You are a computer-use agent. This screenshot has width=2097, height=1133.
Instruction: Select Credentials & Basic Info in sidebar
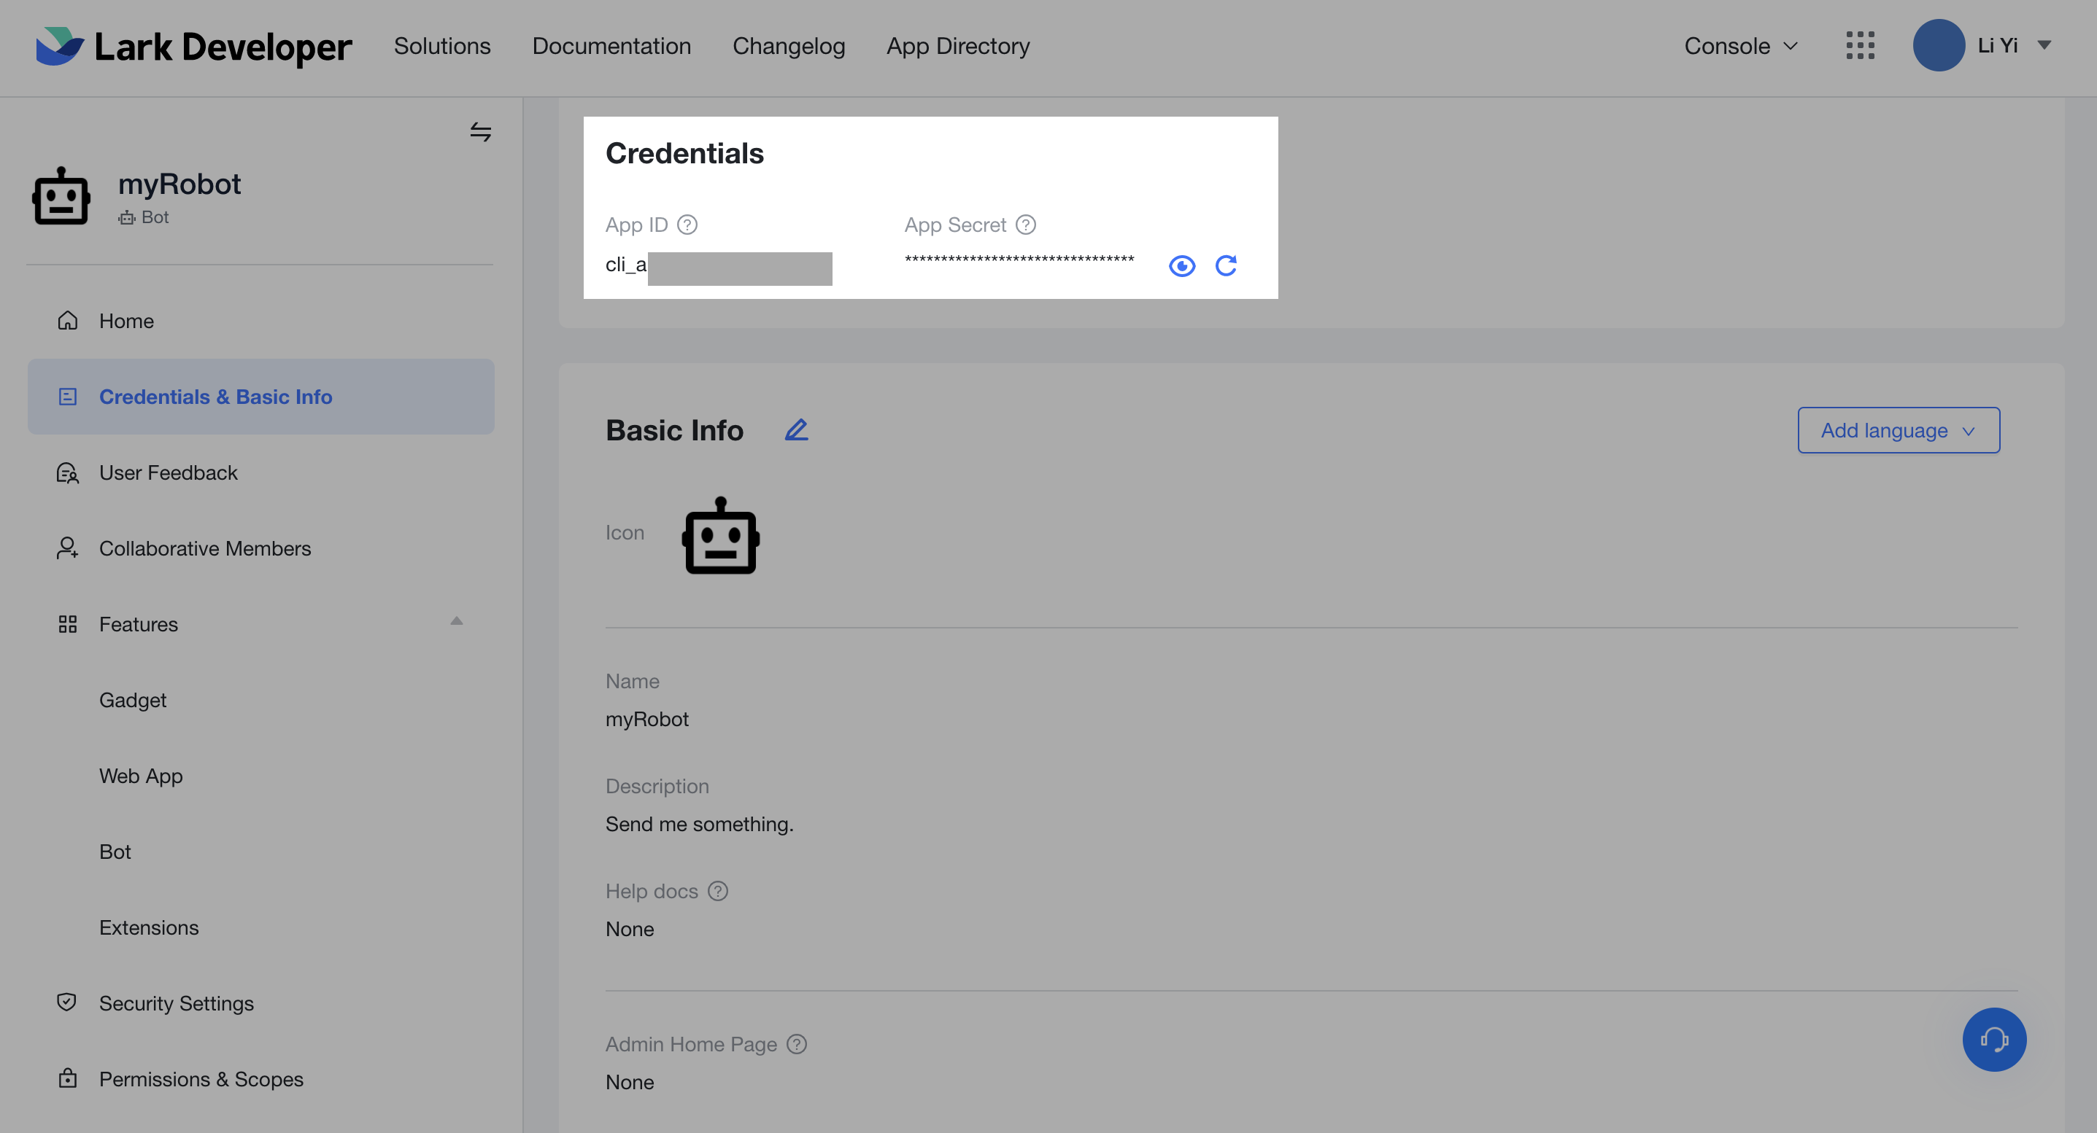click(x=216, y=397)
